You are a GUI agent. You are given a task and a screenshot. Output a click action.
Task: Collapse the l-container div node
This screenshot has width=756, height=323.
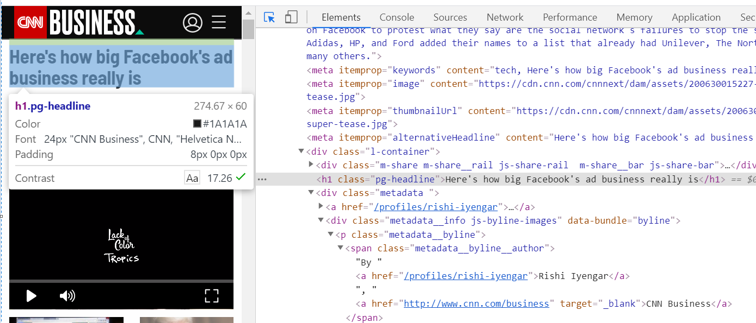click(301, 151)
